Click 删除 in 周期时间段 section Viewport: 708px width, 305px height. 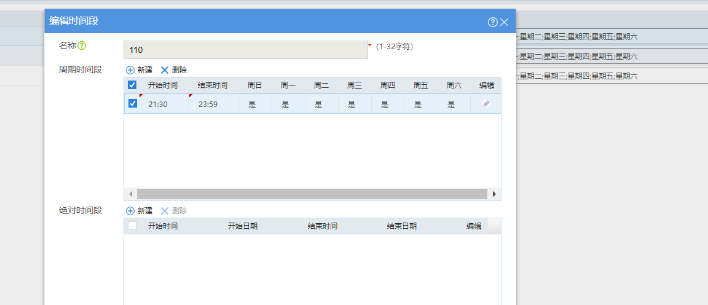pyautogui.click(x=174, y=70)
